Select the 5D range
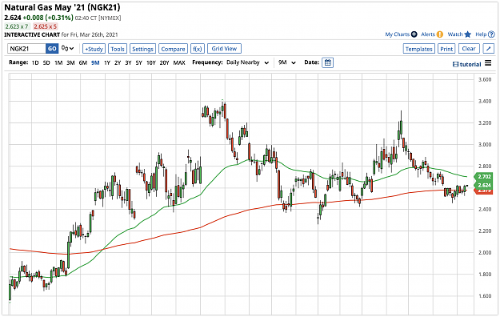Image resolution: width=500 pixels, height=317 pixels. coord(46,62)
